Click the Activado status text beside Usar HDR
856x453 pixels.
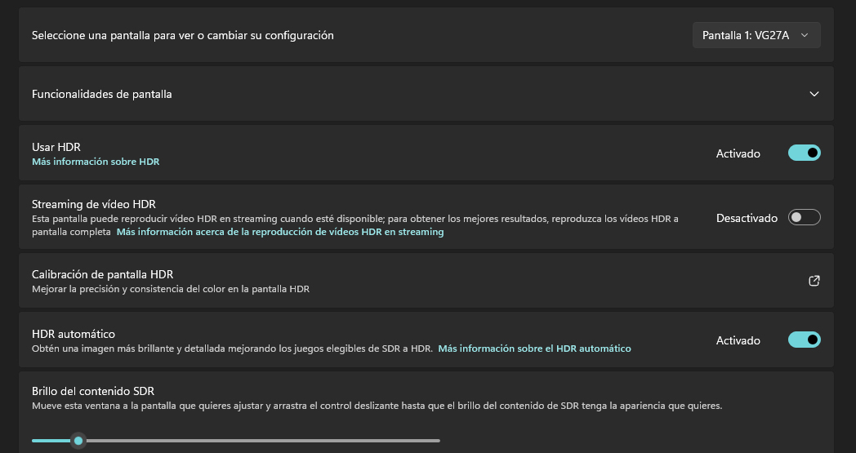pos(738,154)
